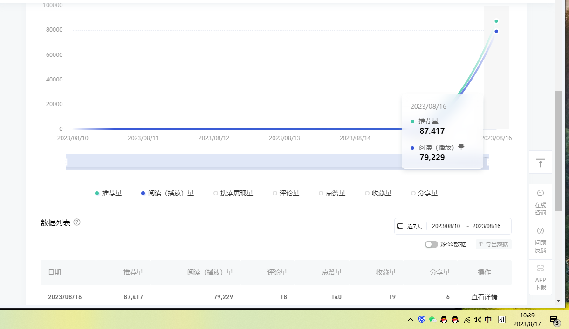The image size is (569, 329).
Task: Click the calendar icon beside 近7天
Action: coord(400,226)
